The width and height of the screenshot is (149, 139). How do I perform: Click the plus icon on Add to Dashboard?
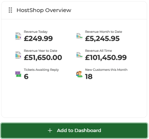click(x=50, y=131)
